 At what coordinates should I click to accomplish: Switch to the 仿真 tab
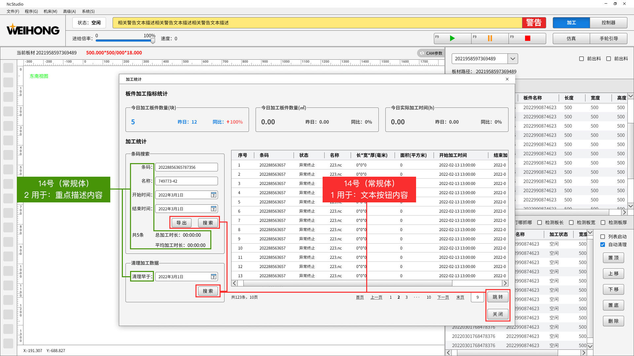point(571,39)
